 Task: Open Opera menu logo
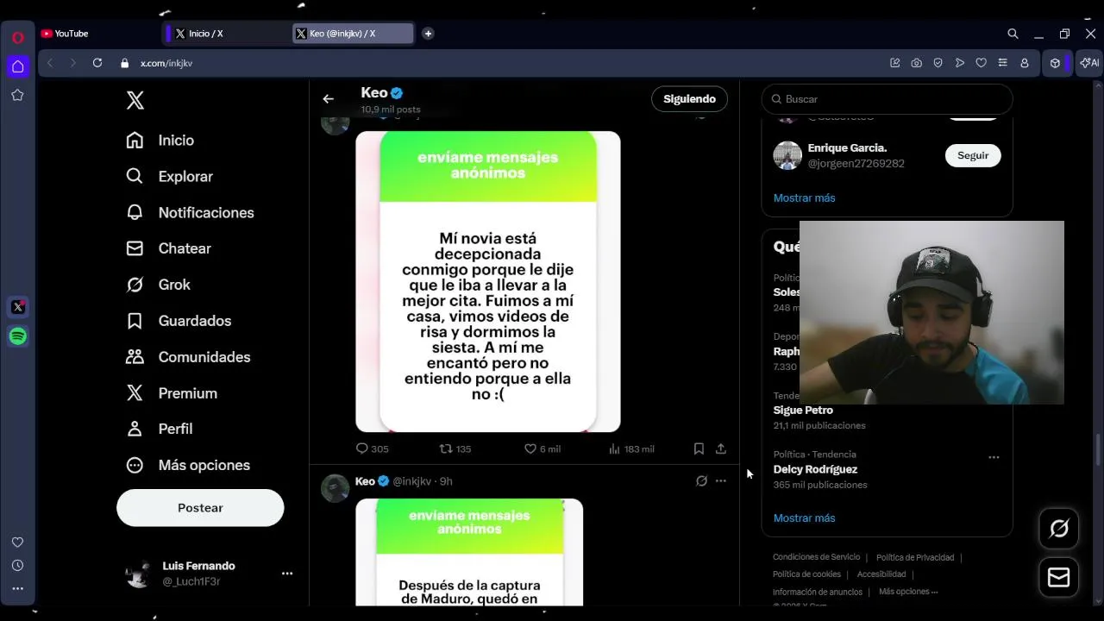[17, 38]
